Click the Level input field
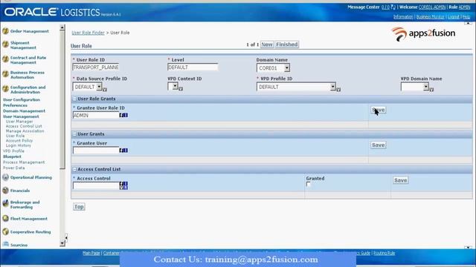The height and width of the screenshot is (267, 476). coord(193,67)
